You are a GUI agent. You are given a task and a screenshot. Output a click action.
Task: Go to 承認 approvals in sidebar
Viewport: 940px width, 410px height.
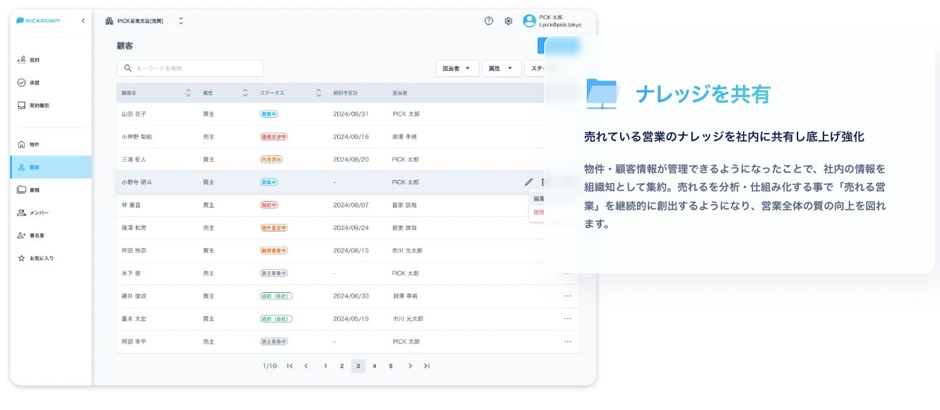[x=34, y=82]
